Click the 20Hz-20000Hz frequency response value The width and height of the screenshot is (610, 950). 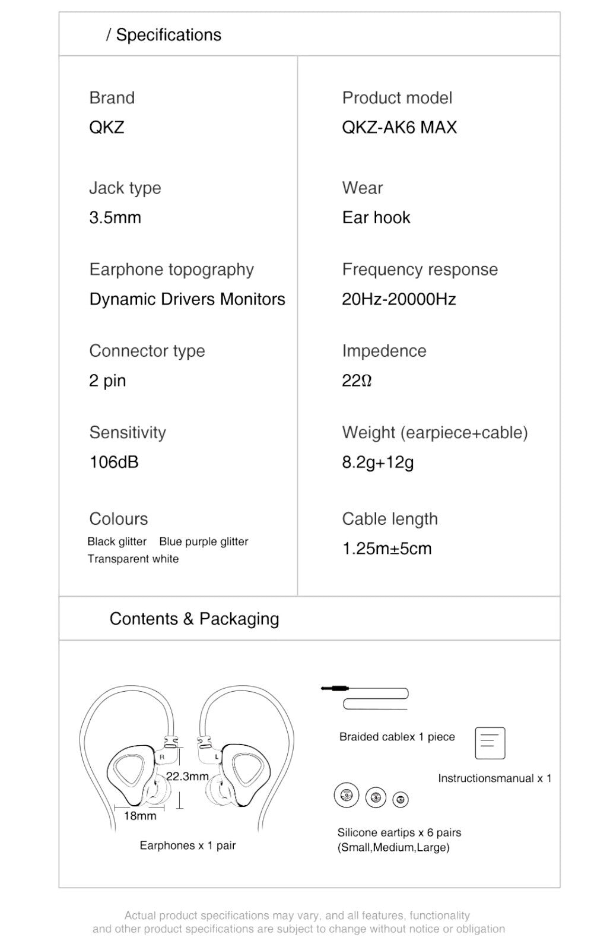click(399, 299)
